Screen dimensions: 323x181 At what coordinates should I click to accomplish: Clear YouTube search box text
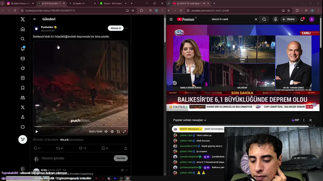click(x=256, y=19)
